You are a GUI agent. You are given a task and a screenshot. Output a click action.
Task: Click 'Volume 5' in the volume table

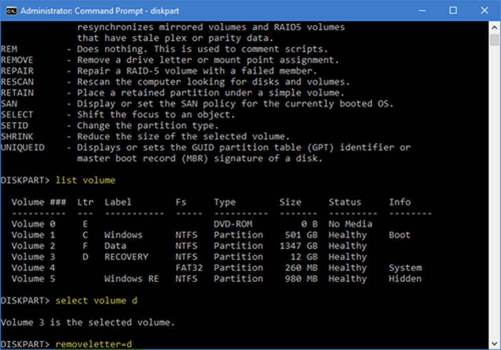tap(34, 279)
